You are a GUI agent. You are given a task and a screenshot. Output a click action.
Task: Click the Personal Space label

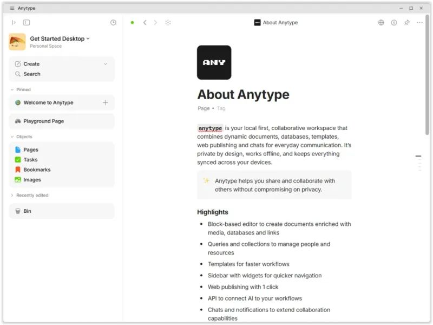click(46, 46)
